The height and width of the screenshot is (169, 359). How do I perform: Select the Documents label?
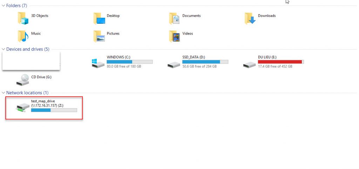click(191, 16)
